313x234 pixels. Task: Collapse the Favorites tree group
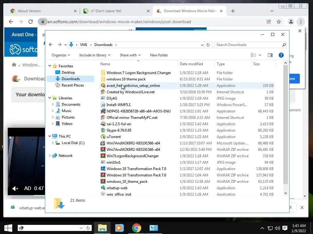coord(50,66)
